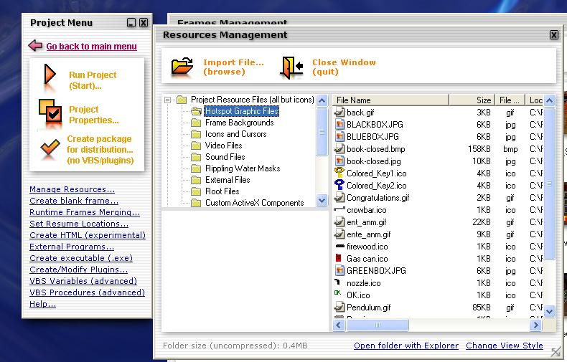
Task: Open VBS Procedures (advanced) link
Action: pos(87,292)
